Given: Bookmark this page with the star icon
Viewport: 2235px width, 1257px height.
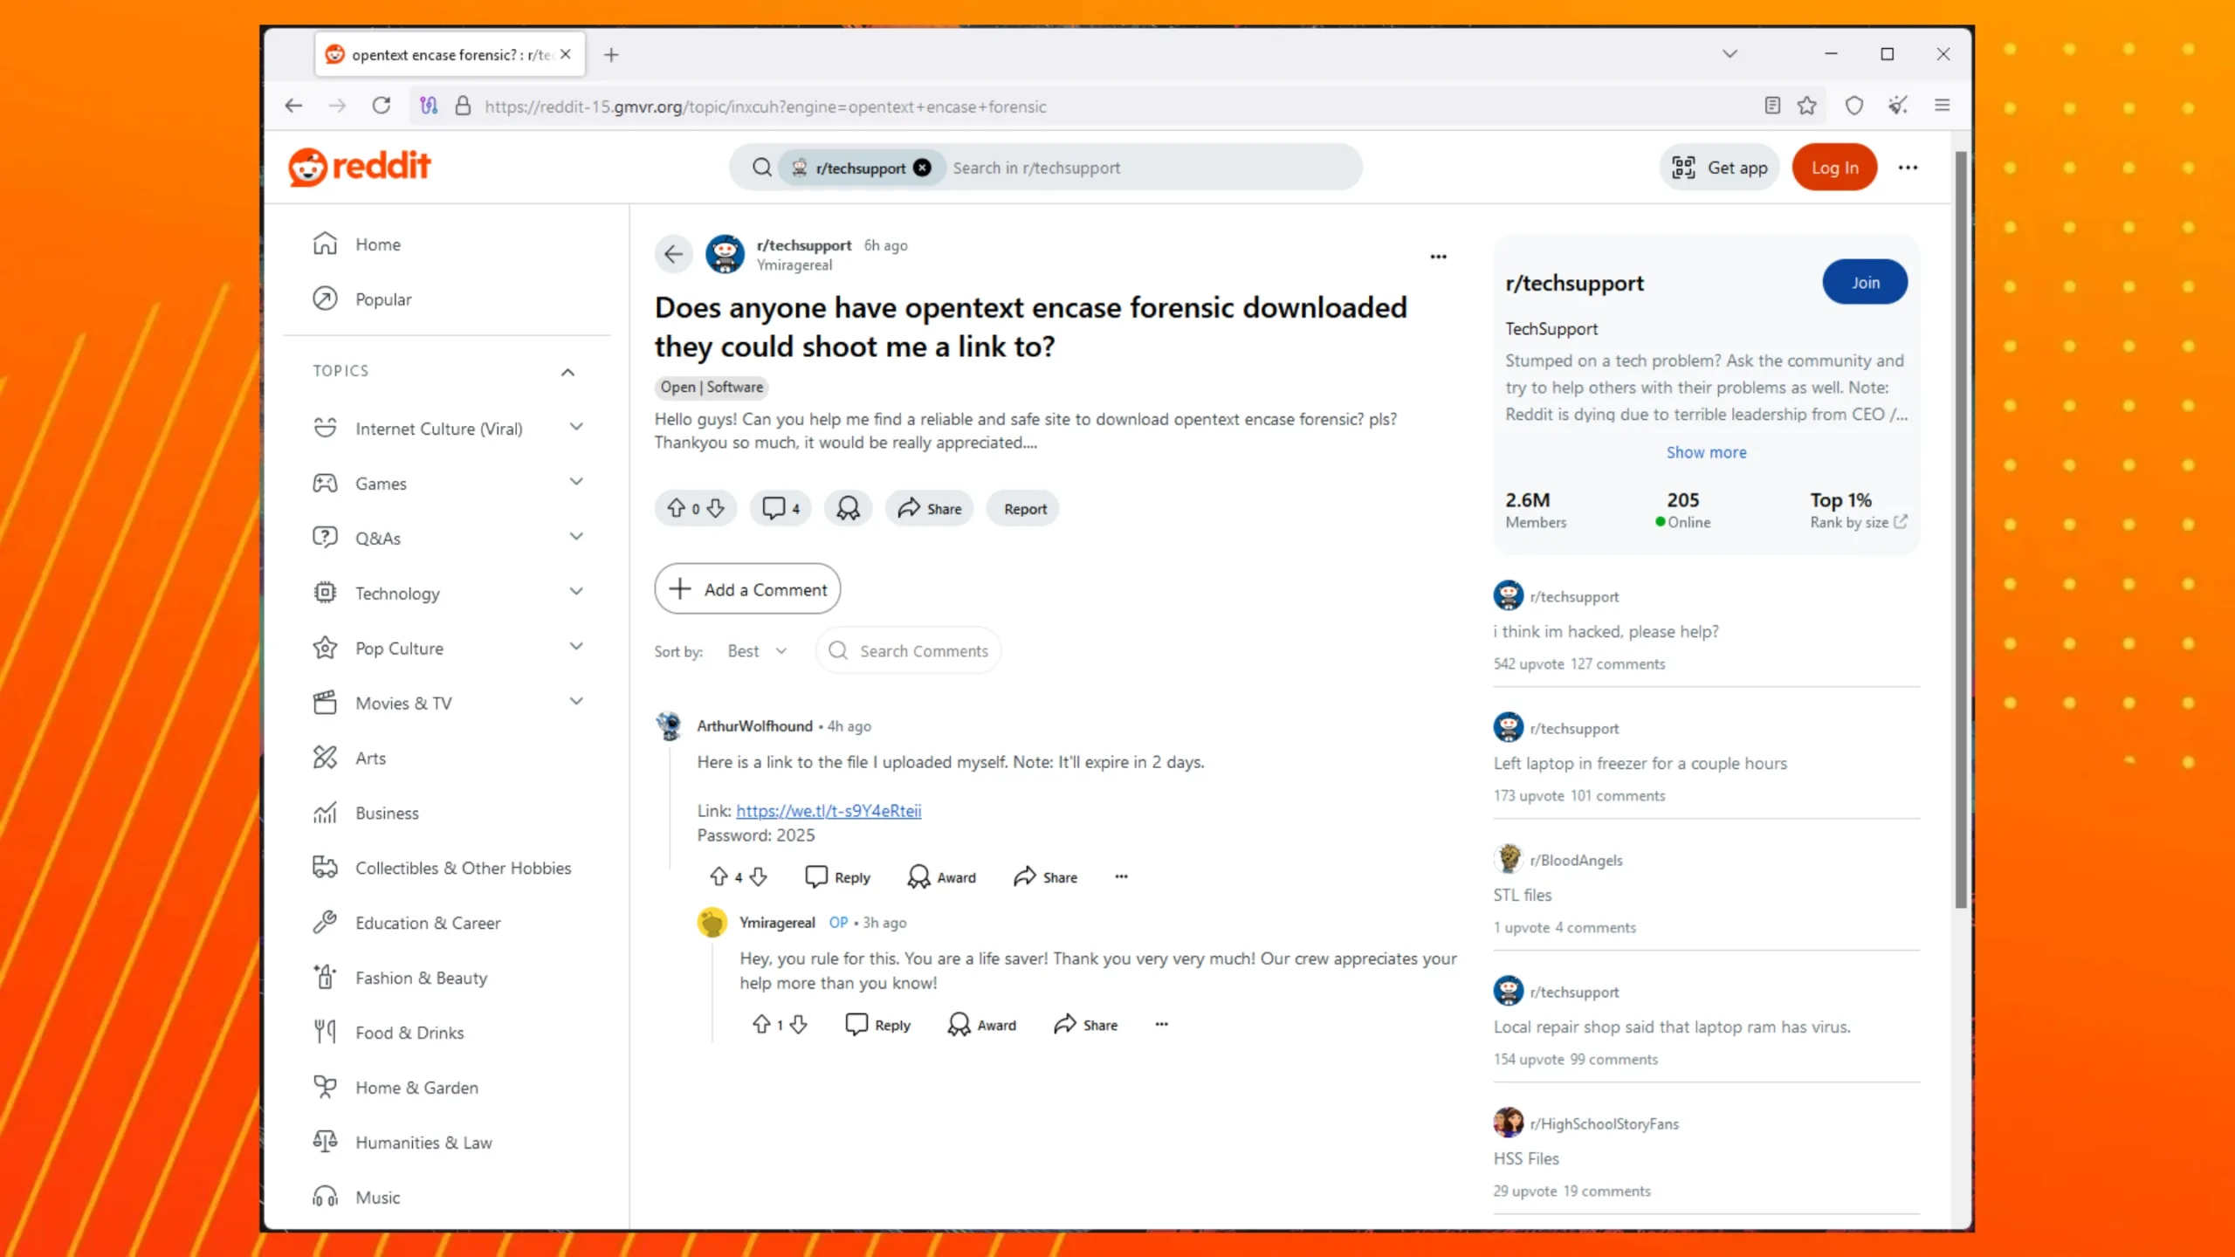Looking at the screenshot, I should (1807, 106).
